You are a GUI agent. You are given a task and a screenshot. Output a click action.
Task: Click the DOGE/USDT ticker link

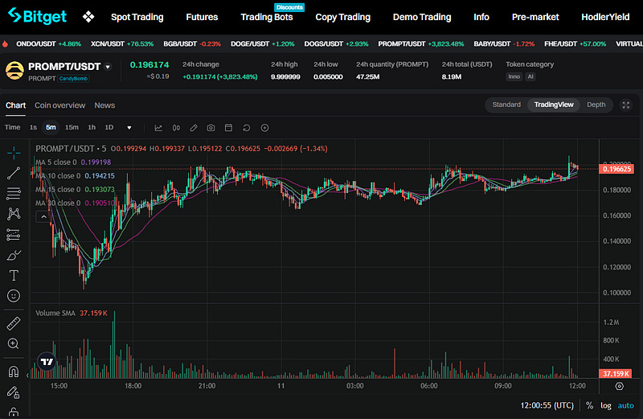(x=263, y=44)
